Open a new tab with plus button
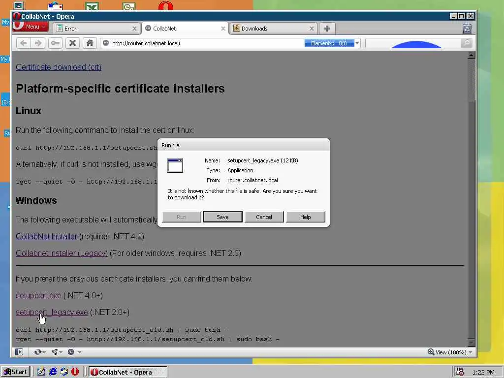 [327, 29]
